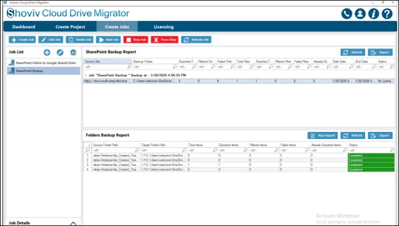
Task: Start the selected job
Action: [x=108, y=40]
